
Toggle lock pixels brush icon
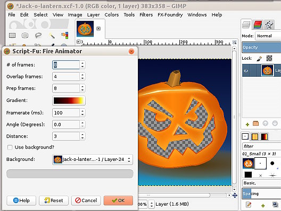259,58
